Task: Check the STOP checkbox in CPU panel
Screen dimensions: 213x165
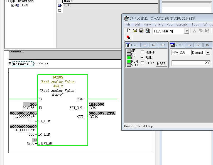Action: pos(143,63)
